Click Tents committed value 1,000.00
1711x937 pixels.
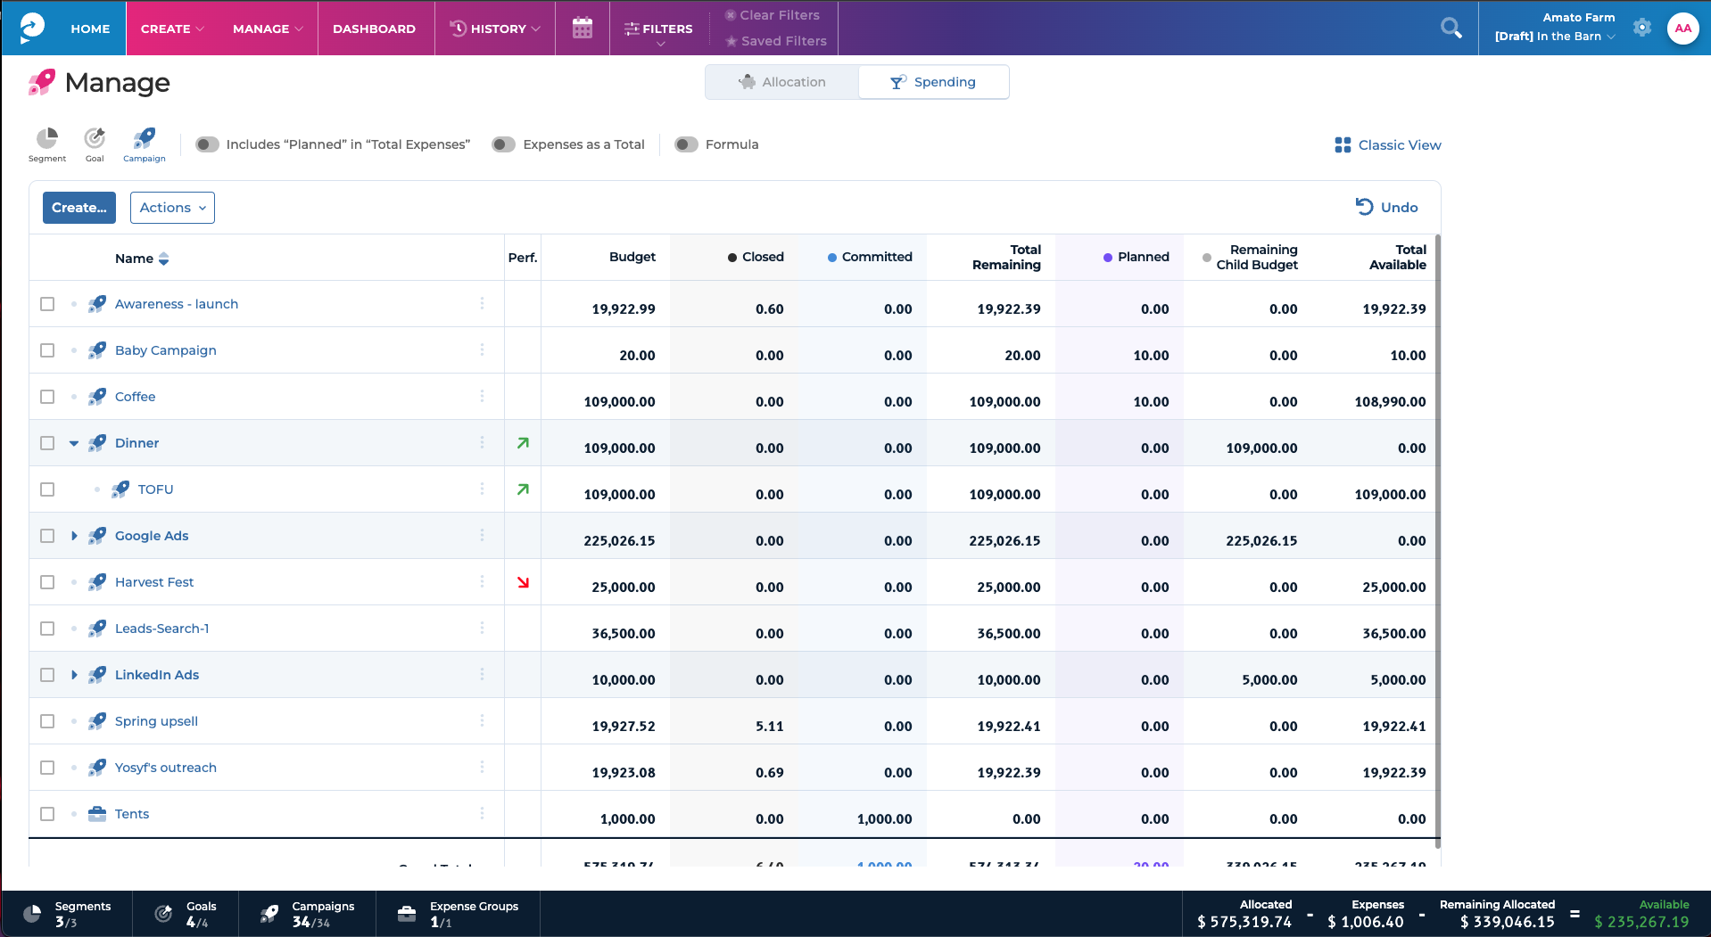pos(884,818)
